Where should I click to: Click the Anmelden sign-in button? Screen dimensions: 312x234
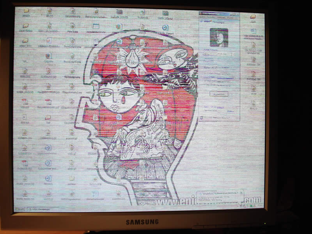(x=218, y=94)
